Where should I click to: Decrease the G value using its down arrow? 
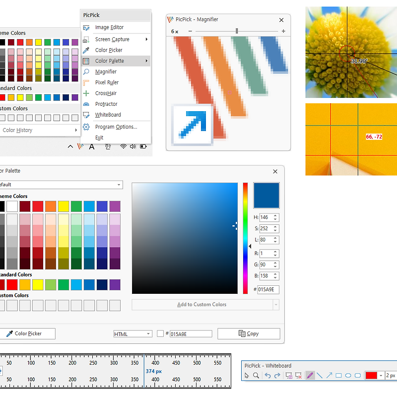click(275, 266)
